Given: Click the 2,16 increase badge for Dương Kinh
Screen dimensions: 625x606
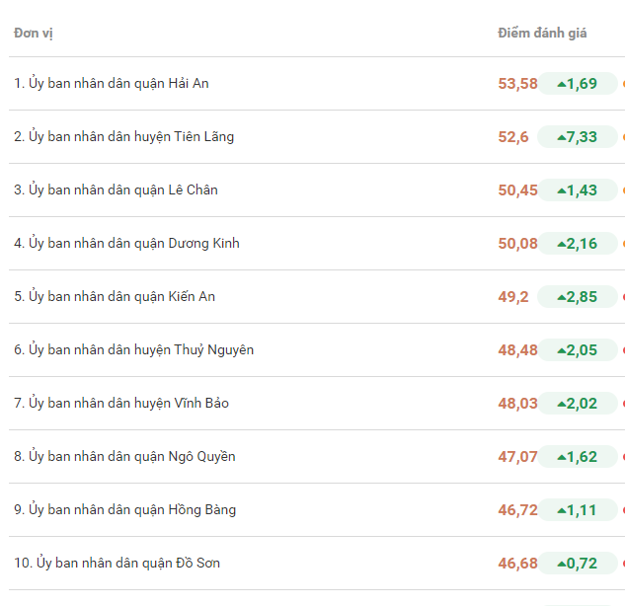Looking at the screenshot, I should tap(577, 244).
